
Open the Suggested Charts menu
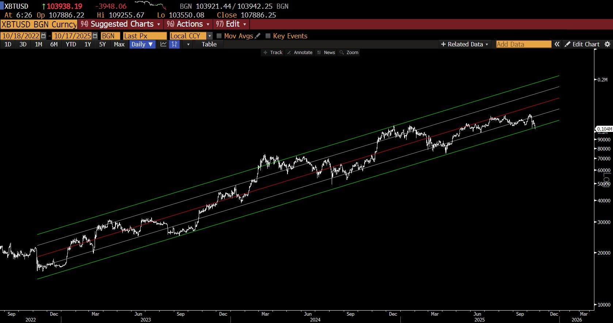pos(121,24)
